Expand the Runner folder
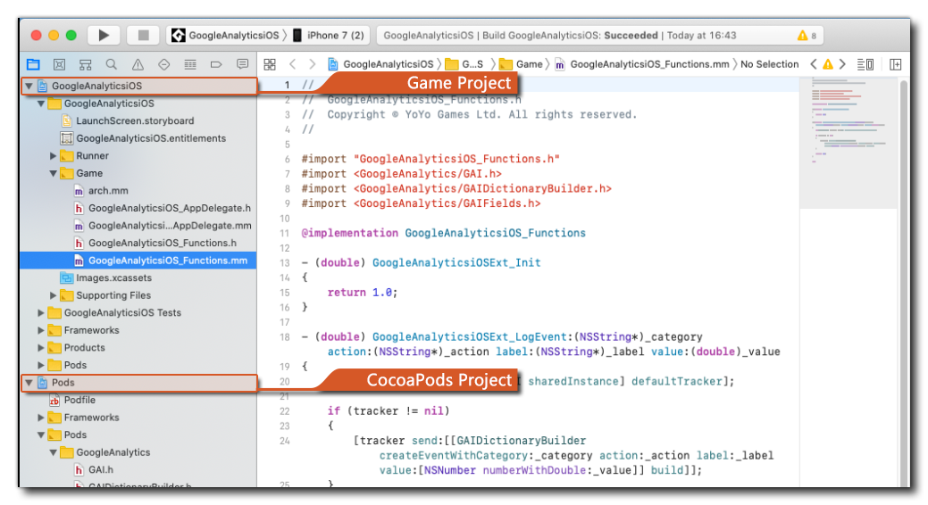Screen dimensions: 928x505 pos(54,156)
